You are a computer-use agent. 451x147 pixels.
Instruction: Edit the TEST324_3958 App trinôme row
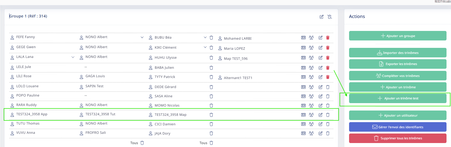(320, 115)
